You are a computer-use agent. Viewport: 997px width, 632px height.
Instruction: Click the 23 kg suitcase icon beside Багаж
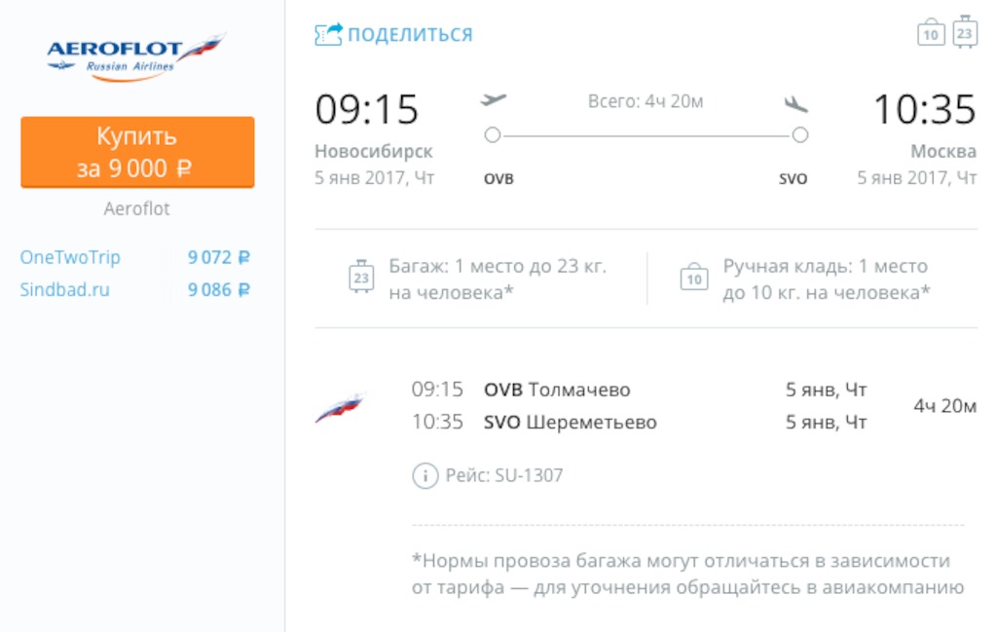pyautogui.click(x=361, y=277)
